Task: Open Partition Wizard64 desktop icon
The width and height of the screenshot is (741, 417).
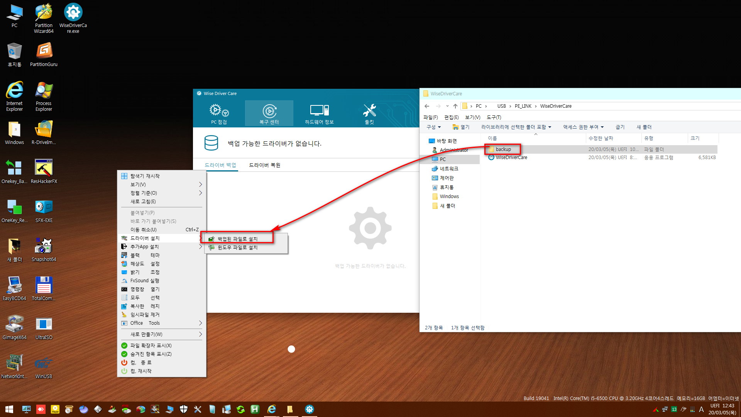Action: (x=44, y=18)
